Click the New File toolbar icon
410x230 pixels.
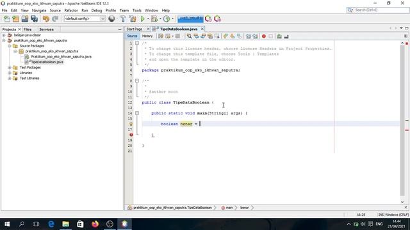click(x=7, y=19)
